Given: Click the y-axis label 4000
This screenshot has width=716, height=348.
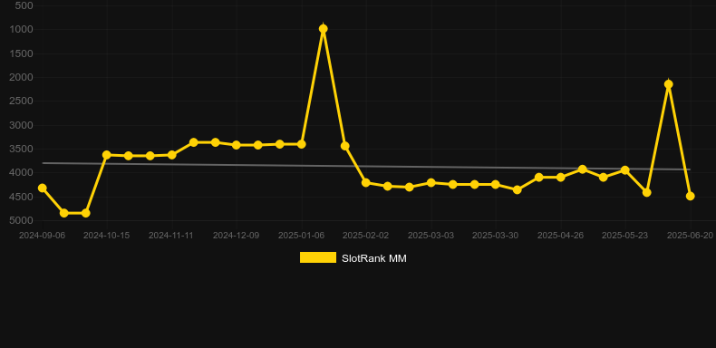Looking at the screenshot, I should (x=22, y=172).
